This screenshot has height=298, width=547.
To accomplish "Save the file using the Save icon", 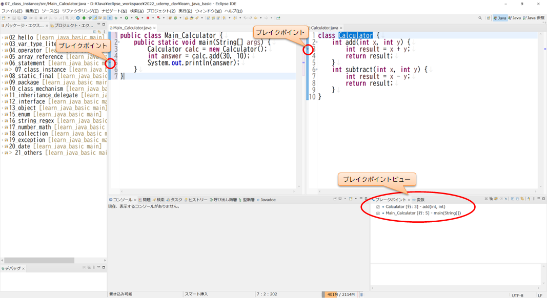I will 14,17.
